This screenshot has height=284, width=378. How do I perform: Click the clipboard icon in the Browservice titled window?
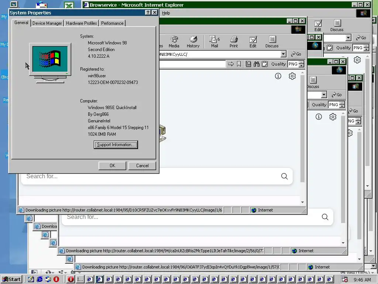[330, 48]
